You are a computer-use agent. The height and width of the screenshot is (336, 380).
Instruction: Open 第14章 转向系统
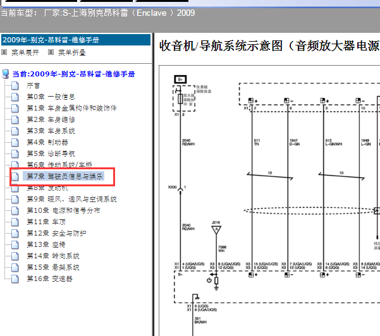[53, 256]
